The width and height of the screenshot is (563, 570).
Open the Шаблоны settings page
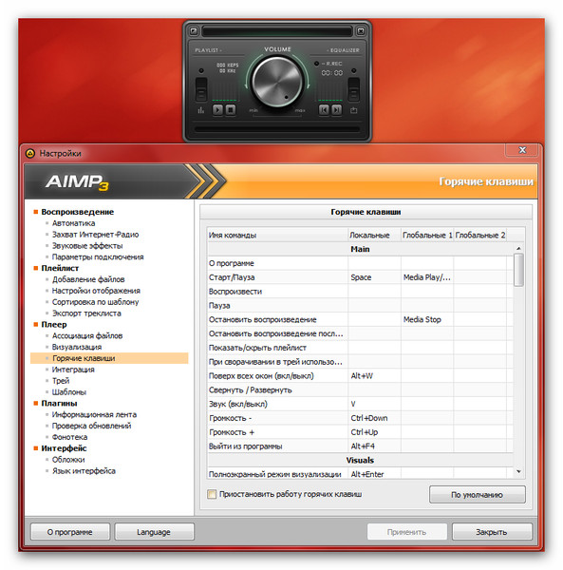[x=69, y=392]
